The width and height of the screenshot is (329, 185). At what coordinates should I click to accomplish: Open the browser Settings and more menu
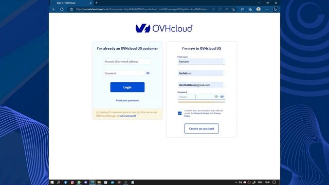click(x=266, y=9)
